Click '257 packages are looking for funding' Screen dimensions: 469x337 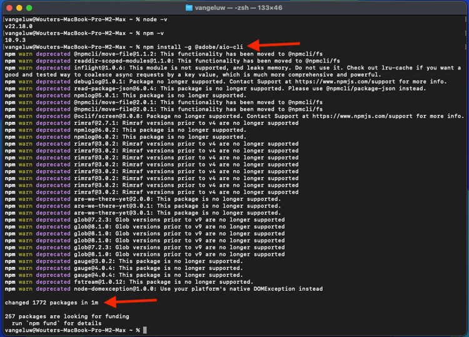[x=67, y=316]
